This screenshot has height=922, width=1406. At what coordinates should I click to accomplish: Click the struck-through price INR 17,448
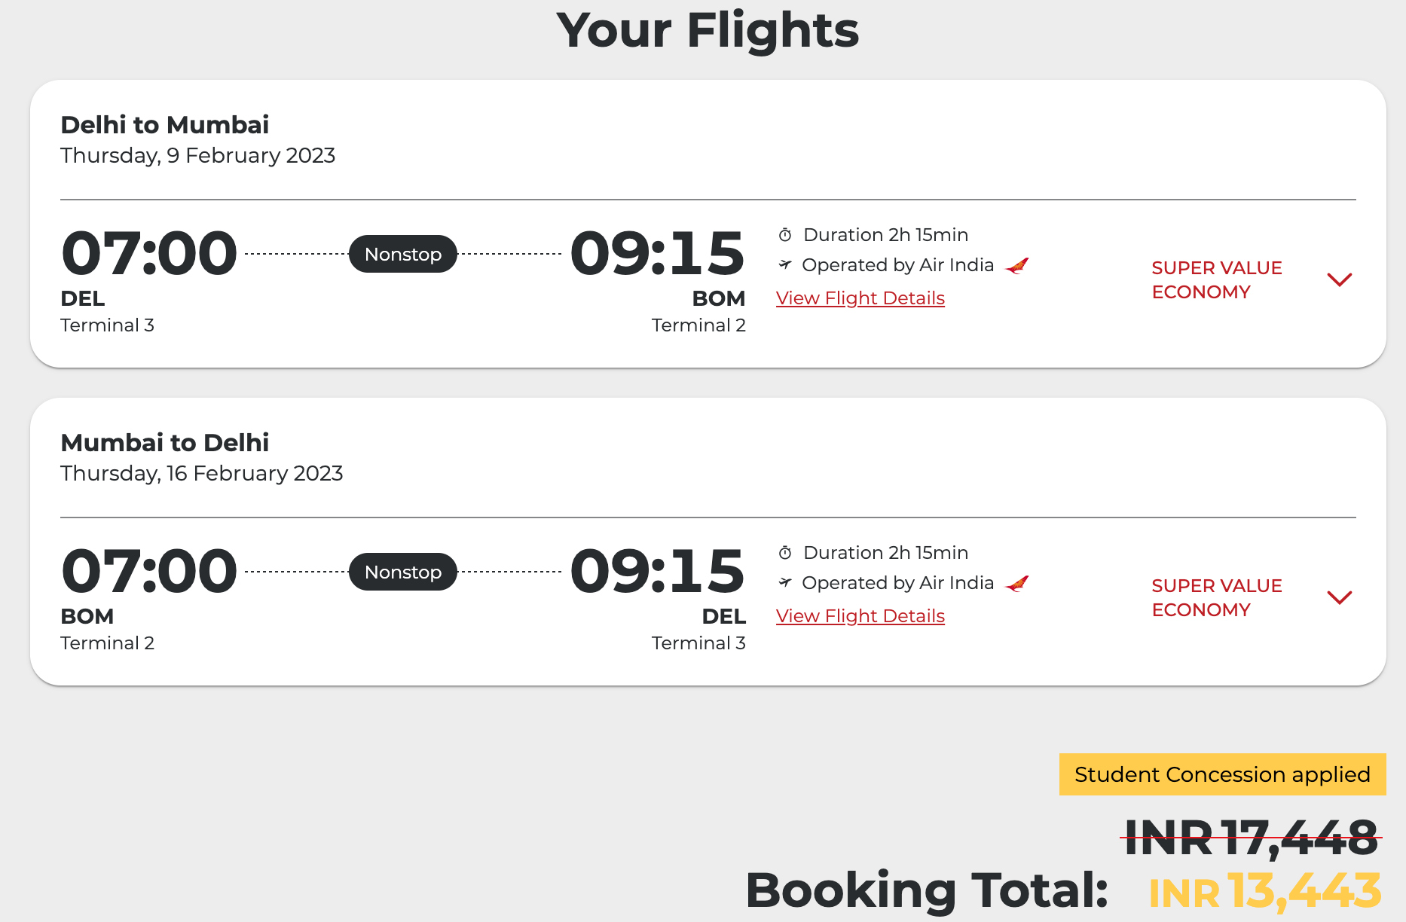(1251, 838)
